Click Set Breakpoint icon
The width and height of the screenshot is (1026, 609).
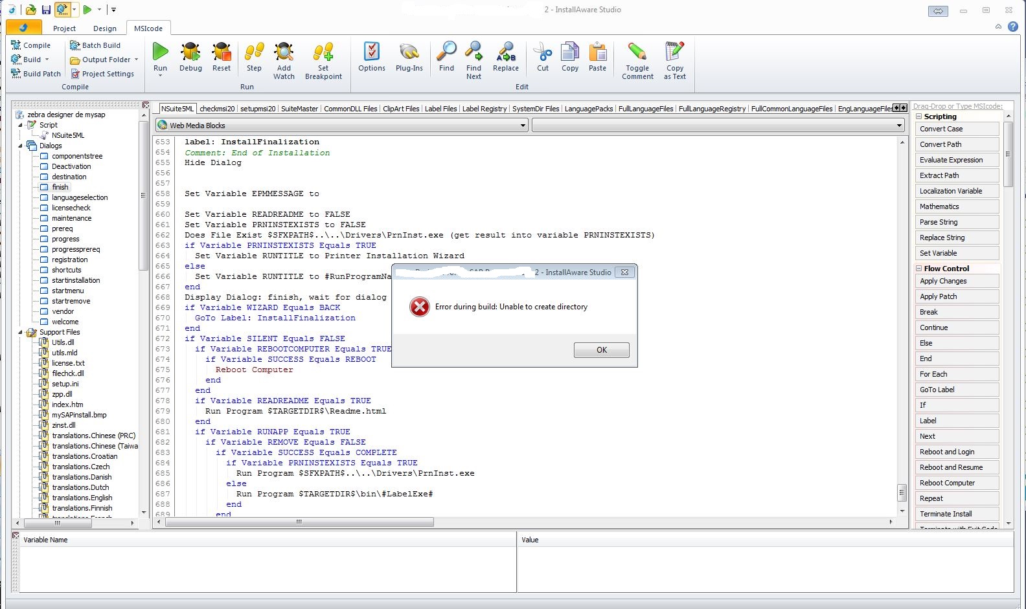(323, 51)
